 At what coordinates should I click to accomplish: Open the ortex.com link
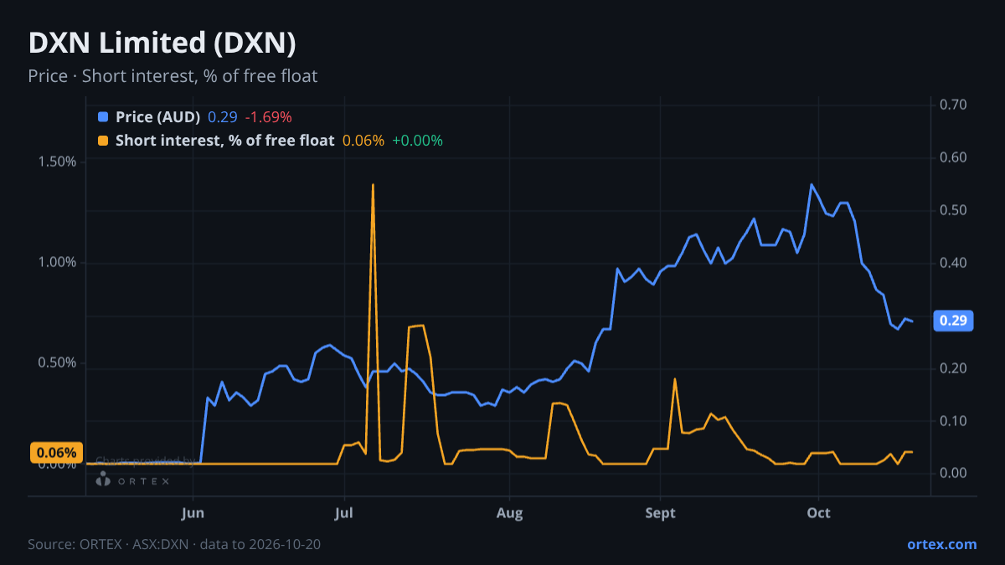(x=942, y=544)
